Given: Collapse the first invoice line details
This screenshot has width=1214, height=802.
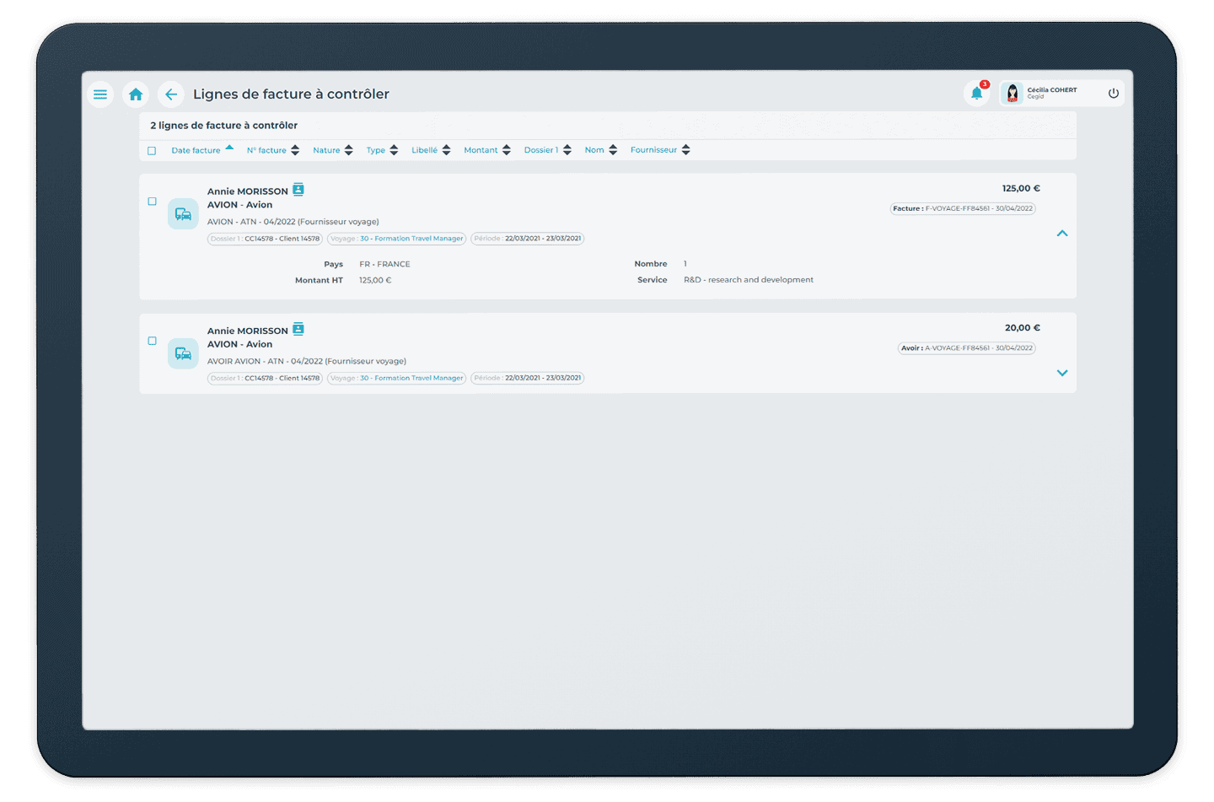Looking at the screenshot, I should point(1062,234).
